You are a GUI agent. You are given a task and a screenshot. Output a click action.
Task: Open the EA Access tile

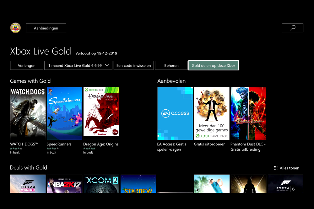[x=175, y=113]
